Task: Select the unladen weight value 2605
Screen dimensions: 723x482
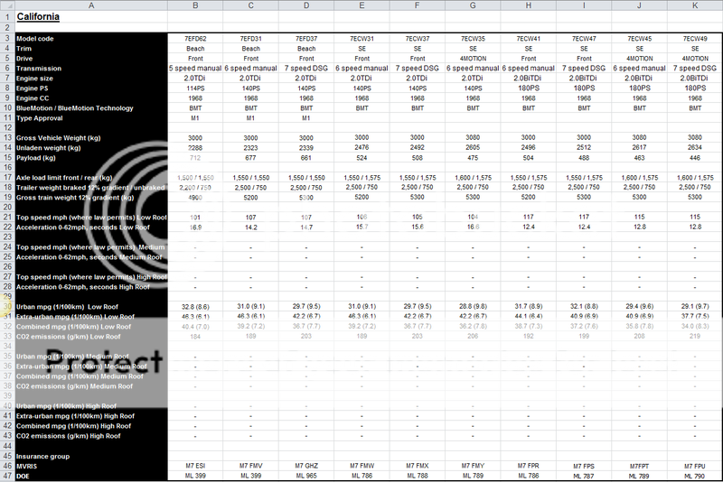Action: (474, 147)
